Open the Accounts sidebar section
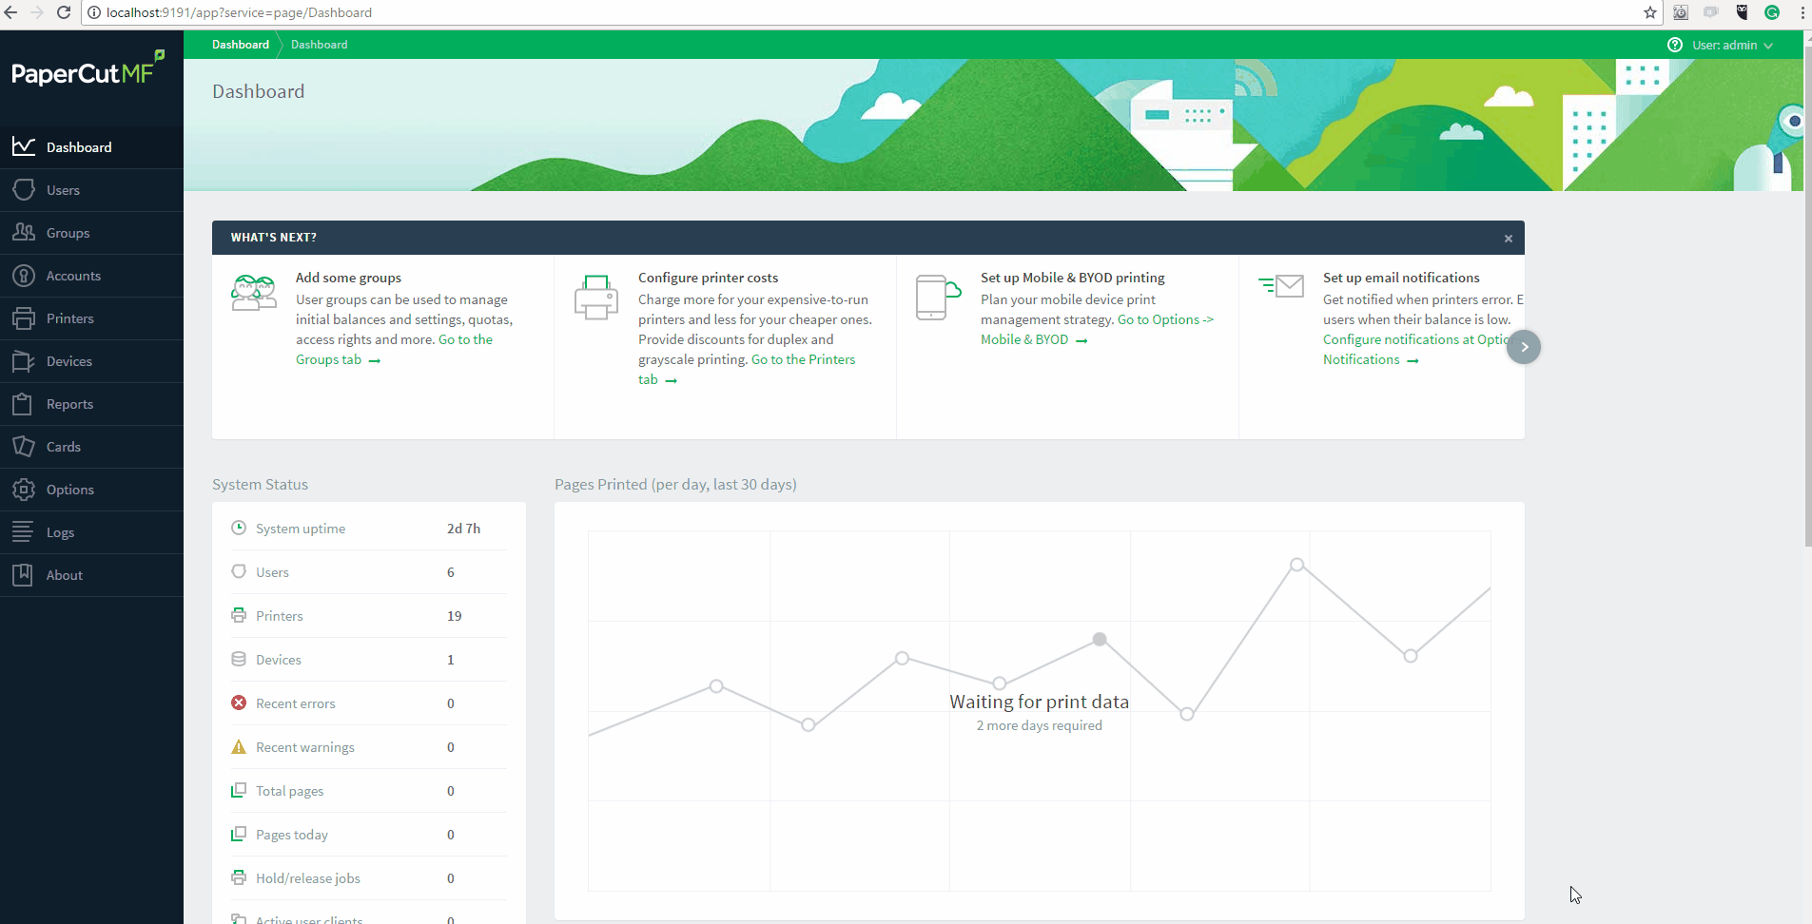1812x924 pixels. (91, 276)
